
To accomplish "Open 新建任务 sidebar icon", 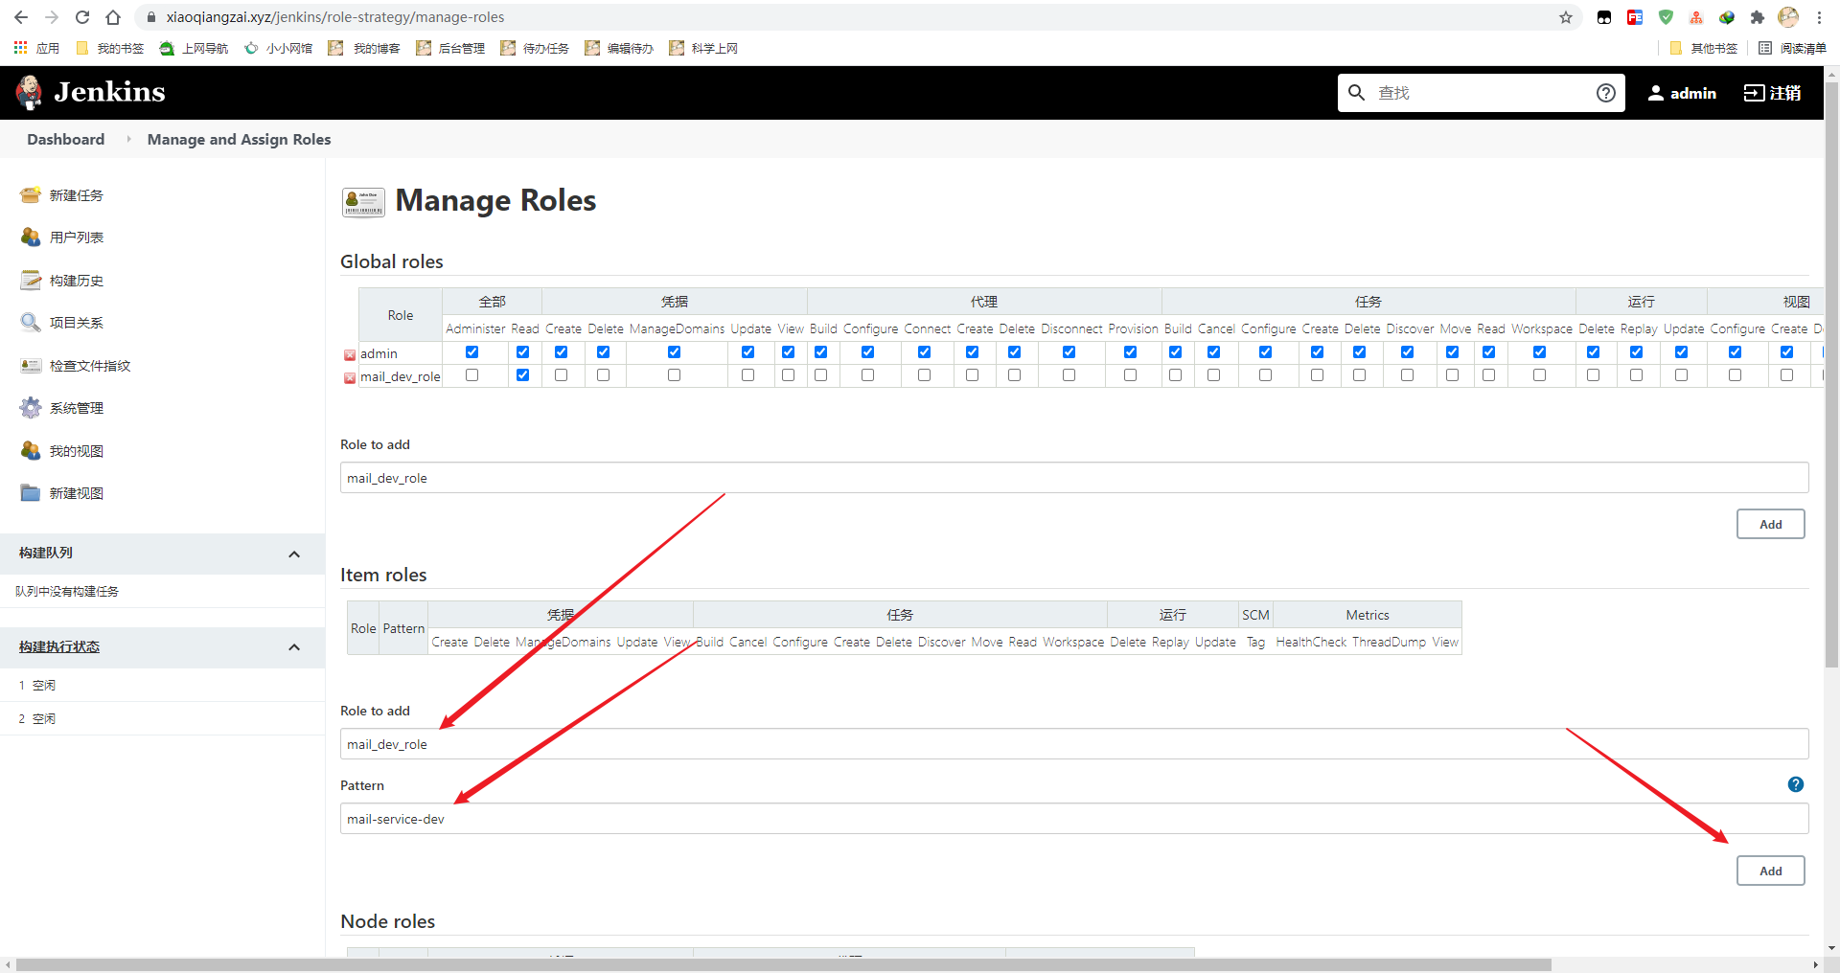I will click(31, 195).
